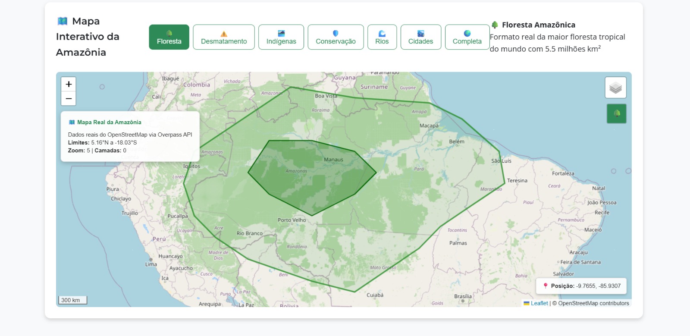Viewport: 690px width, 336px height.
Task: Click the São Luís label
Action: 501,161
